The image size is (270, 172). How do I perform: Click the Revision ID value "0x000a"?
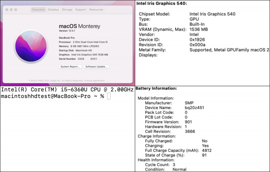pyautogui.click(x=197, y=45)
